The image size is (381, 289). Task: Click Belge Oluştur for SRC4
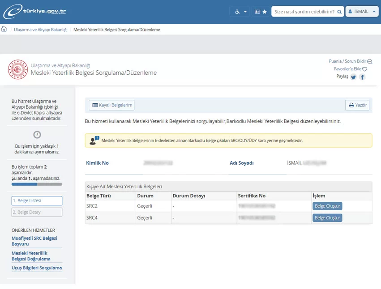point(327,218)
